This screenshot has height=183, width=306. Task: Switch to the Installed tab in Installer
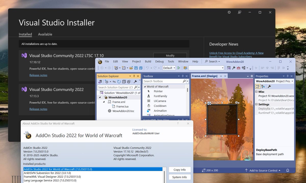pyautogui.click(x=25, y=34)
